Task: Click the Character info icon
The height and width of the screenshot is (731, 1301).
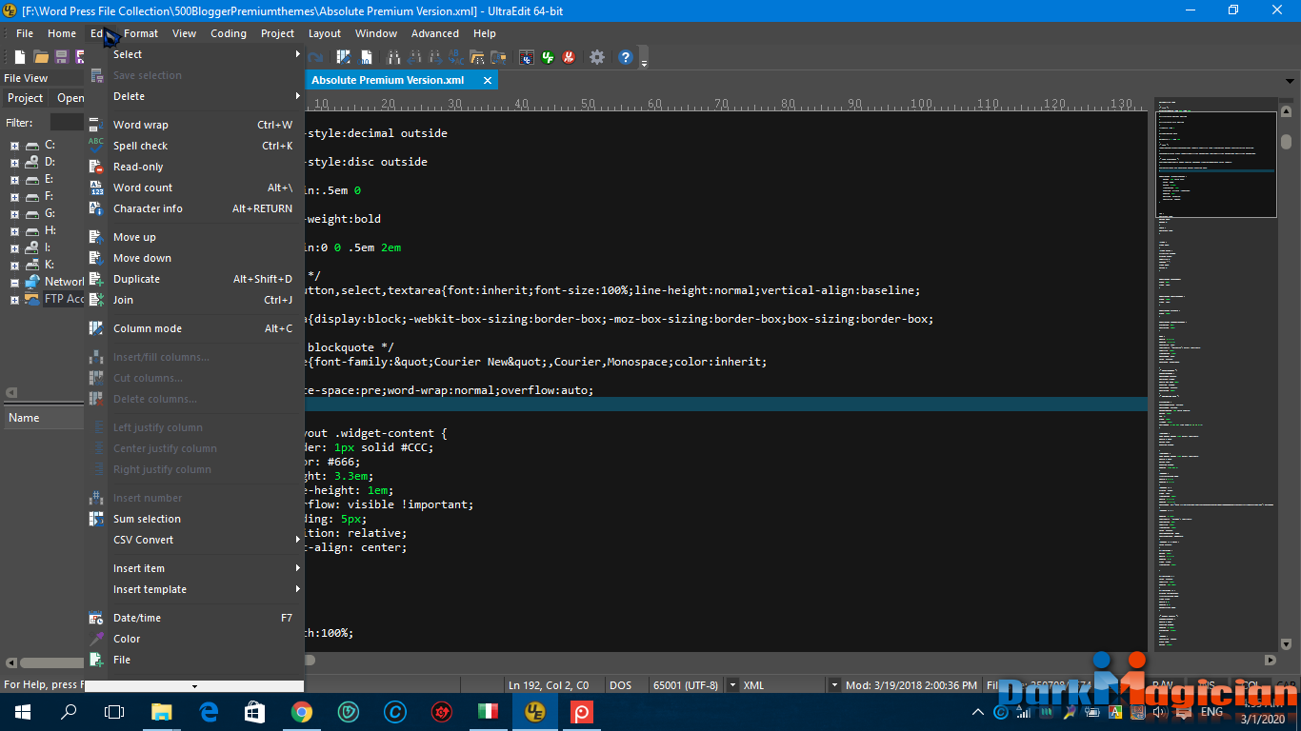Action: tap(96, 208)
